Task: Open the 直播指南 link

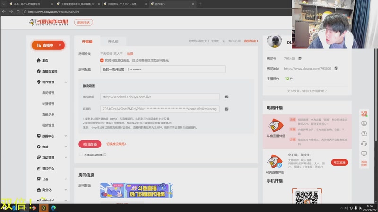Action: (251, 41)
